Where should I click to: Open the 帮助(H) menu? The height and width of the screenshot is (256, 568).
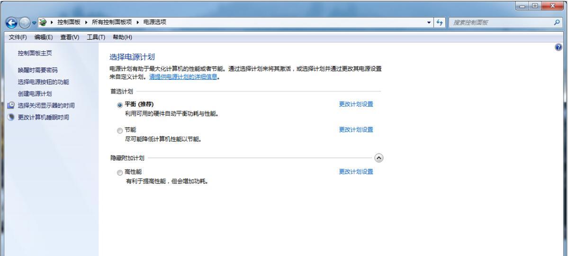point(122,37)
